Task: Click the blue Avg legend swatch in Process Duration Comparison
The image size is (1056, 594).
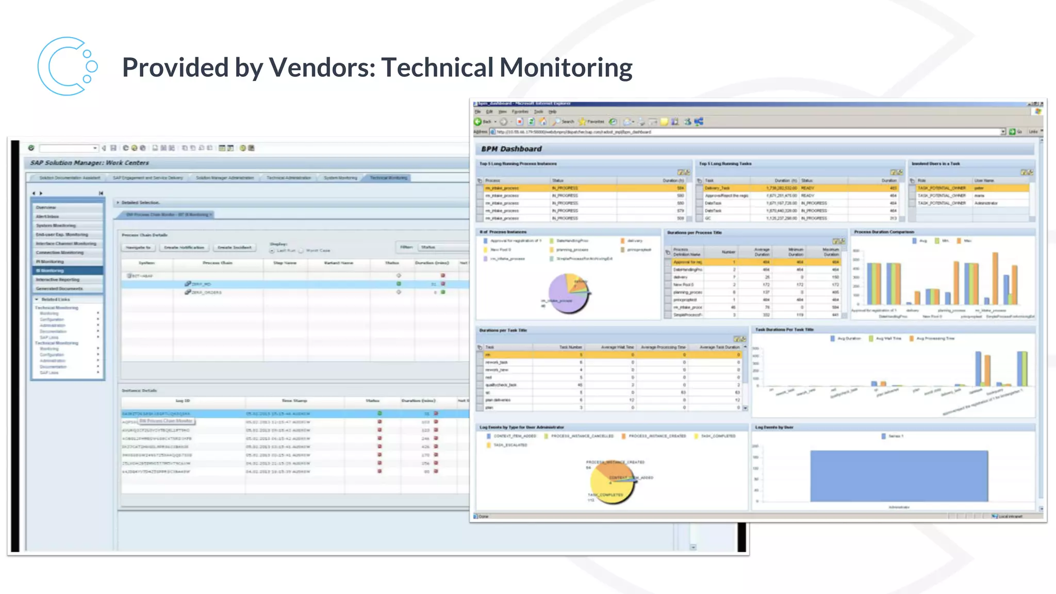Action: click(915, 241)
